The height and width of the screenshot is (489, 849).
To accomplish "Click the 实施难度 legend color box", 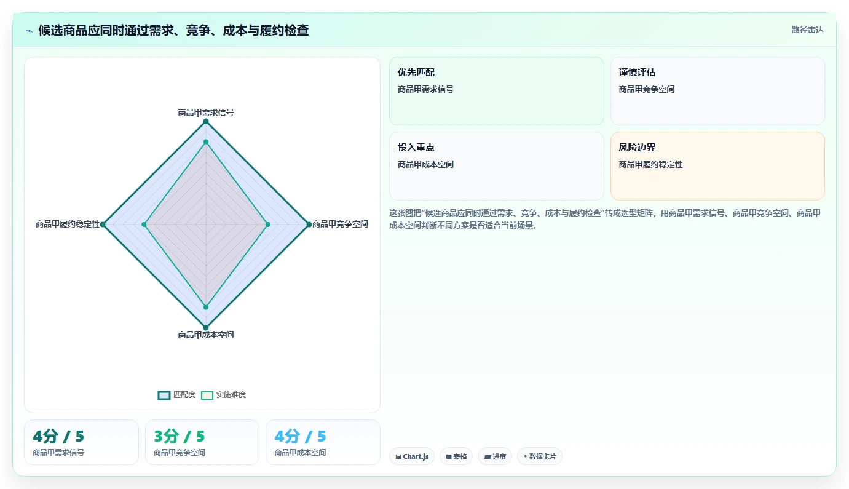I will point(207,395).
